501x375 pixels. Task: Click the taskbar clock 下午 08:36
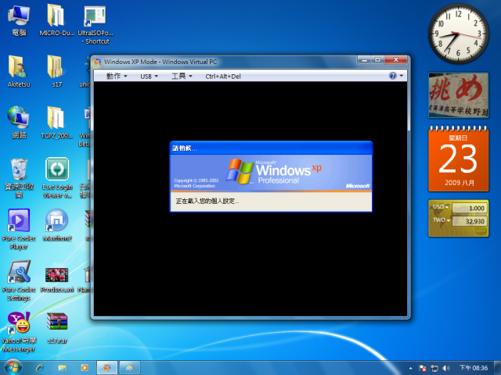pyautogui.click(x=474, y=368)
